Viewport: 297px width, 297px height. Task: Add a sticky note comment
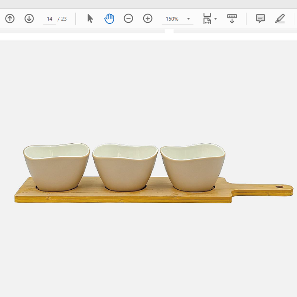[x=261, y=19]
